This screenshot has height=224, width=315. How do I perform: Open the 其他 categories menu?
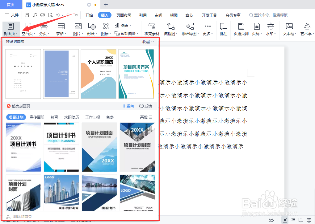click(x=146, y=117)
